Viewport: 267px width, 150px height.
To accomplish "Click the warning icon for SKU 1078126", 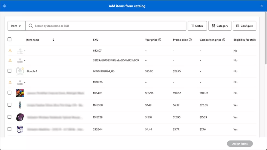I will point(10,82).
